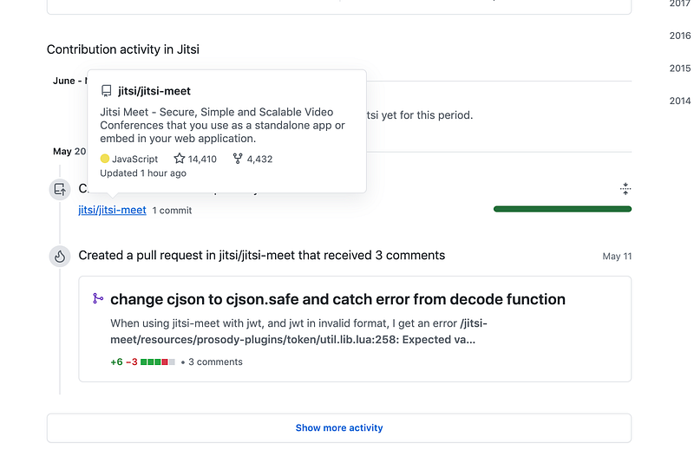694x456 pixels.
Task: Click the repository icon in the hover card
Action: tap(106, 91)
